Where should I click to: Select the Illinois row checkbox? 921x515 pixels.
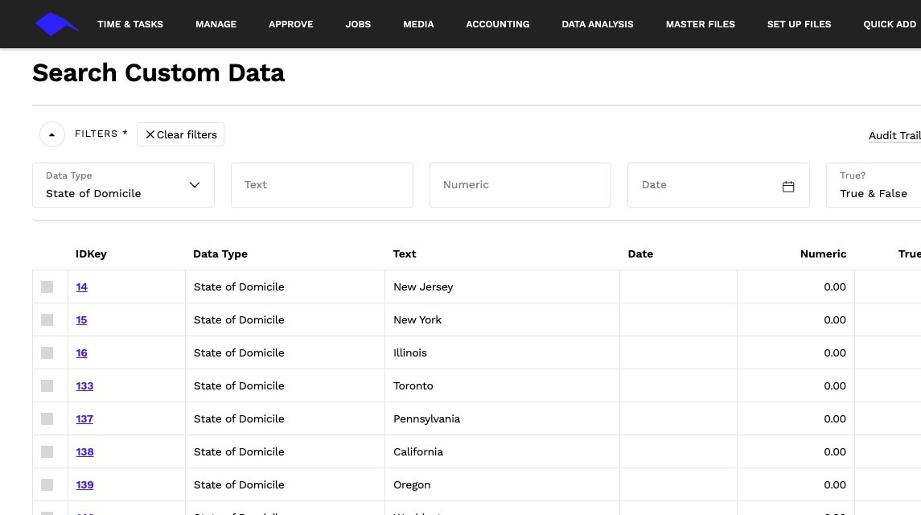point(47,352)
